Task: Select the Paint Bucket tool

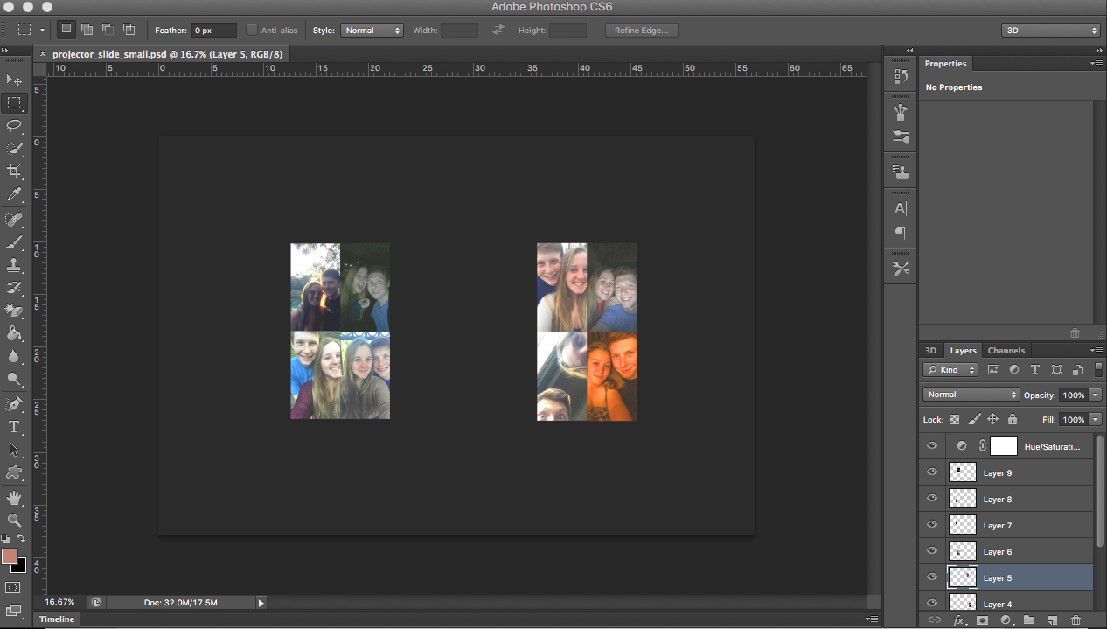Action: point(14,334)
